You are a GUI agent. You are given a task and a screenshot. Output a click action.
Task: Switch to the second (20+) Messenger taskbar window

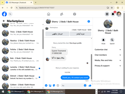click(36, 91)
